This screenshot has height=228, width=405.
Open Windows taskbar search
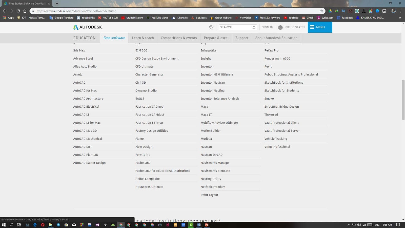pos(11,225)
